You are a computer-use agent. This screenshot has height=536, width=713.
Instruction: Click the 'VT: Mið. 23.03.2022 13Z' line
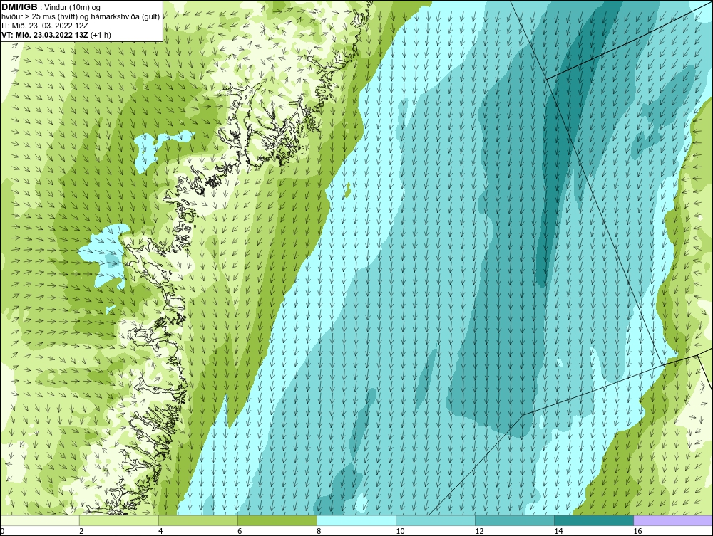tap(45, 35)
